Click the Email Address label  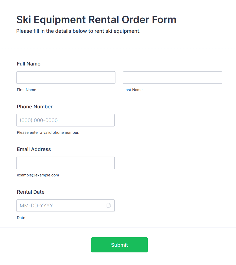coord(34,149)
